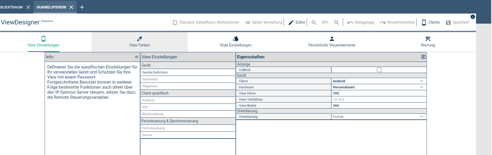
Task: Open the Clients view
Action: click(431, 22)
